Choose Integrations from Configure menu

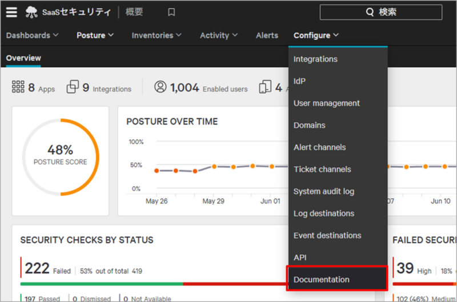tap(338, 59)
